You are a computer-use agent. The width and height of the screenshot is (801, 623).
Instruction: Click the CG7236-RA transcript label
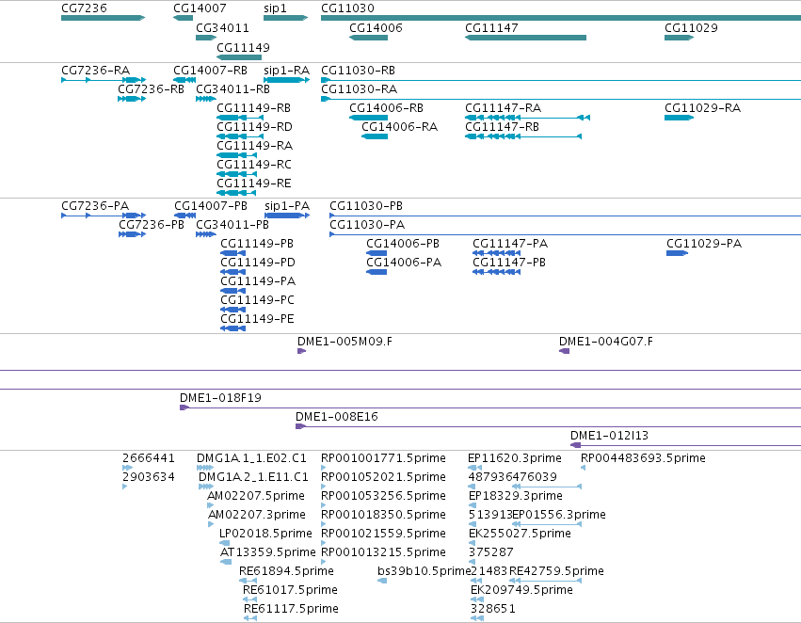click(x=95, y=71)
